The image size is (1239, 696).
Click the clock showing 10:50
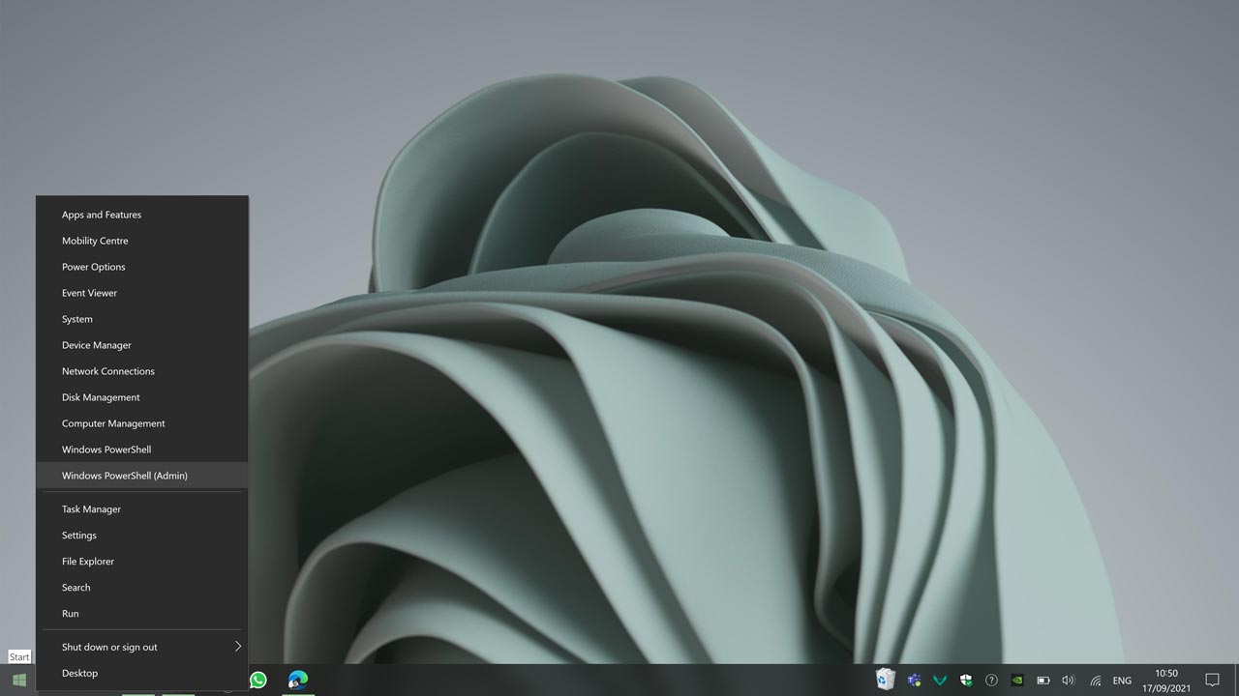[1166, 680]
